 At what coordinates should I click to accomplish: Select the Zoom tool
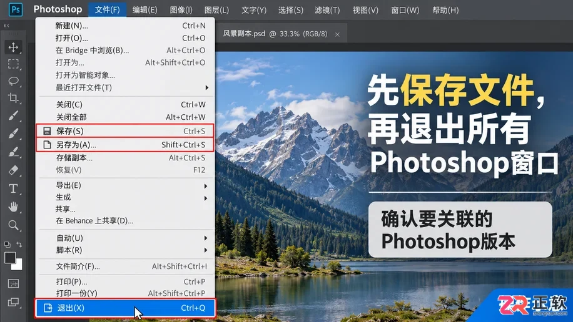click(13, 225)
